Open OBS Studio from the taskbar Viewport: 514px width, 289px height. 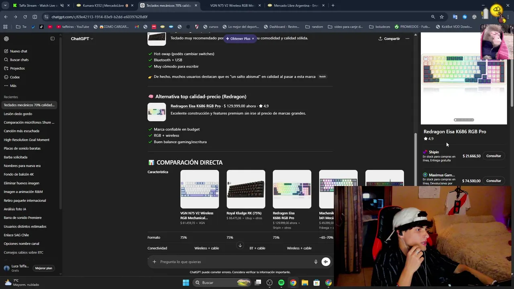tap(269, 283)
